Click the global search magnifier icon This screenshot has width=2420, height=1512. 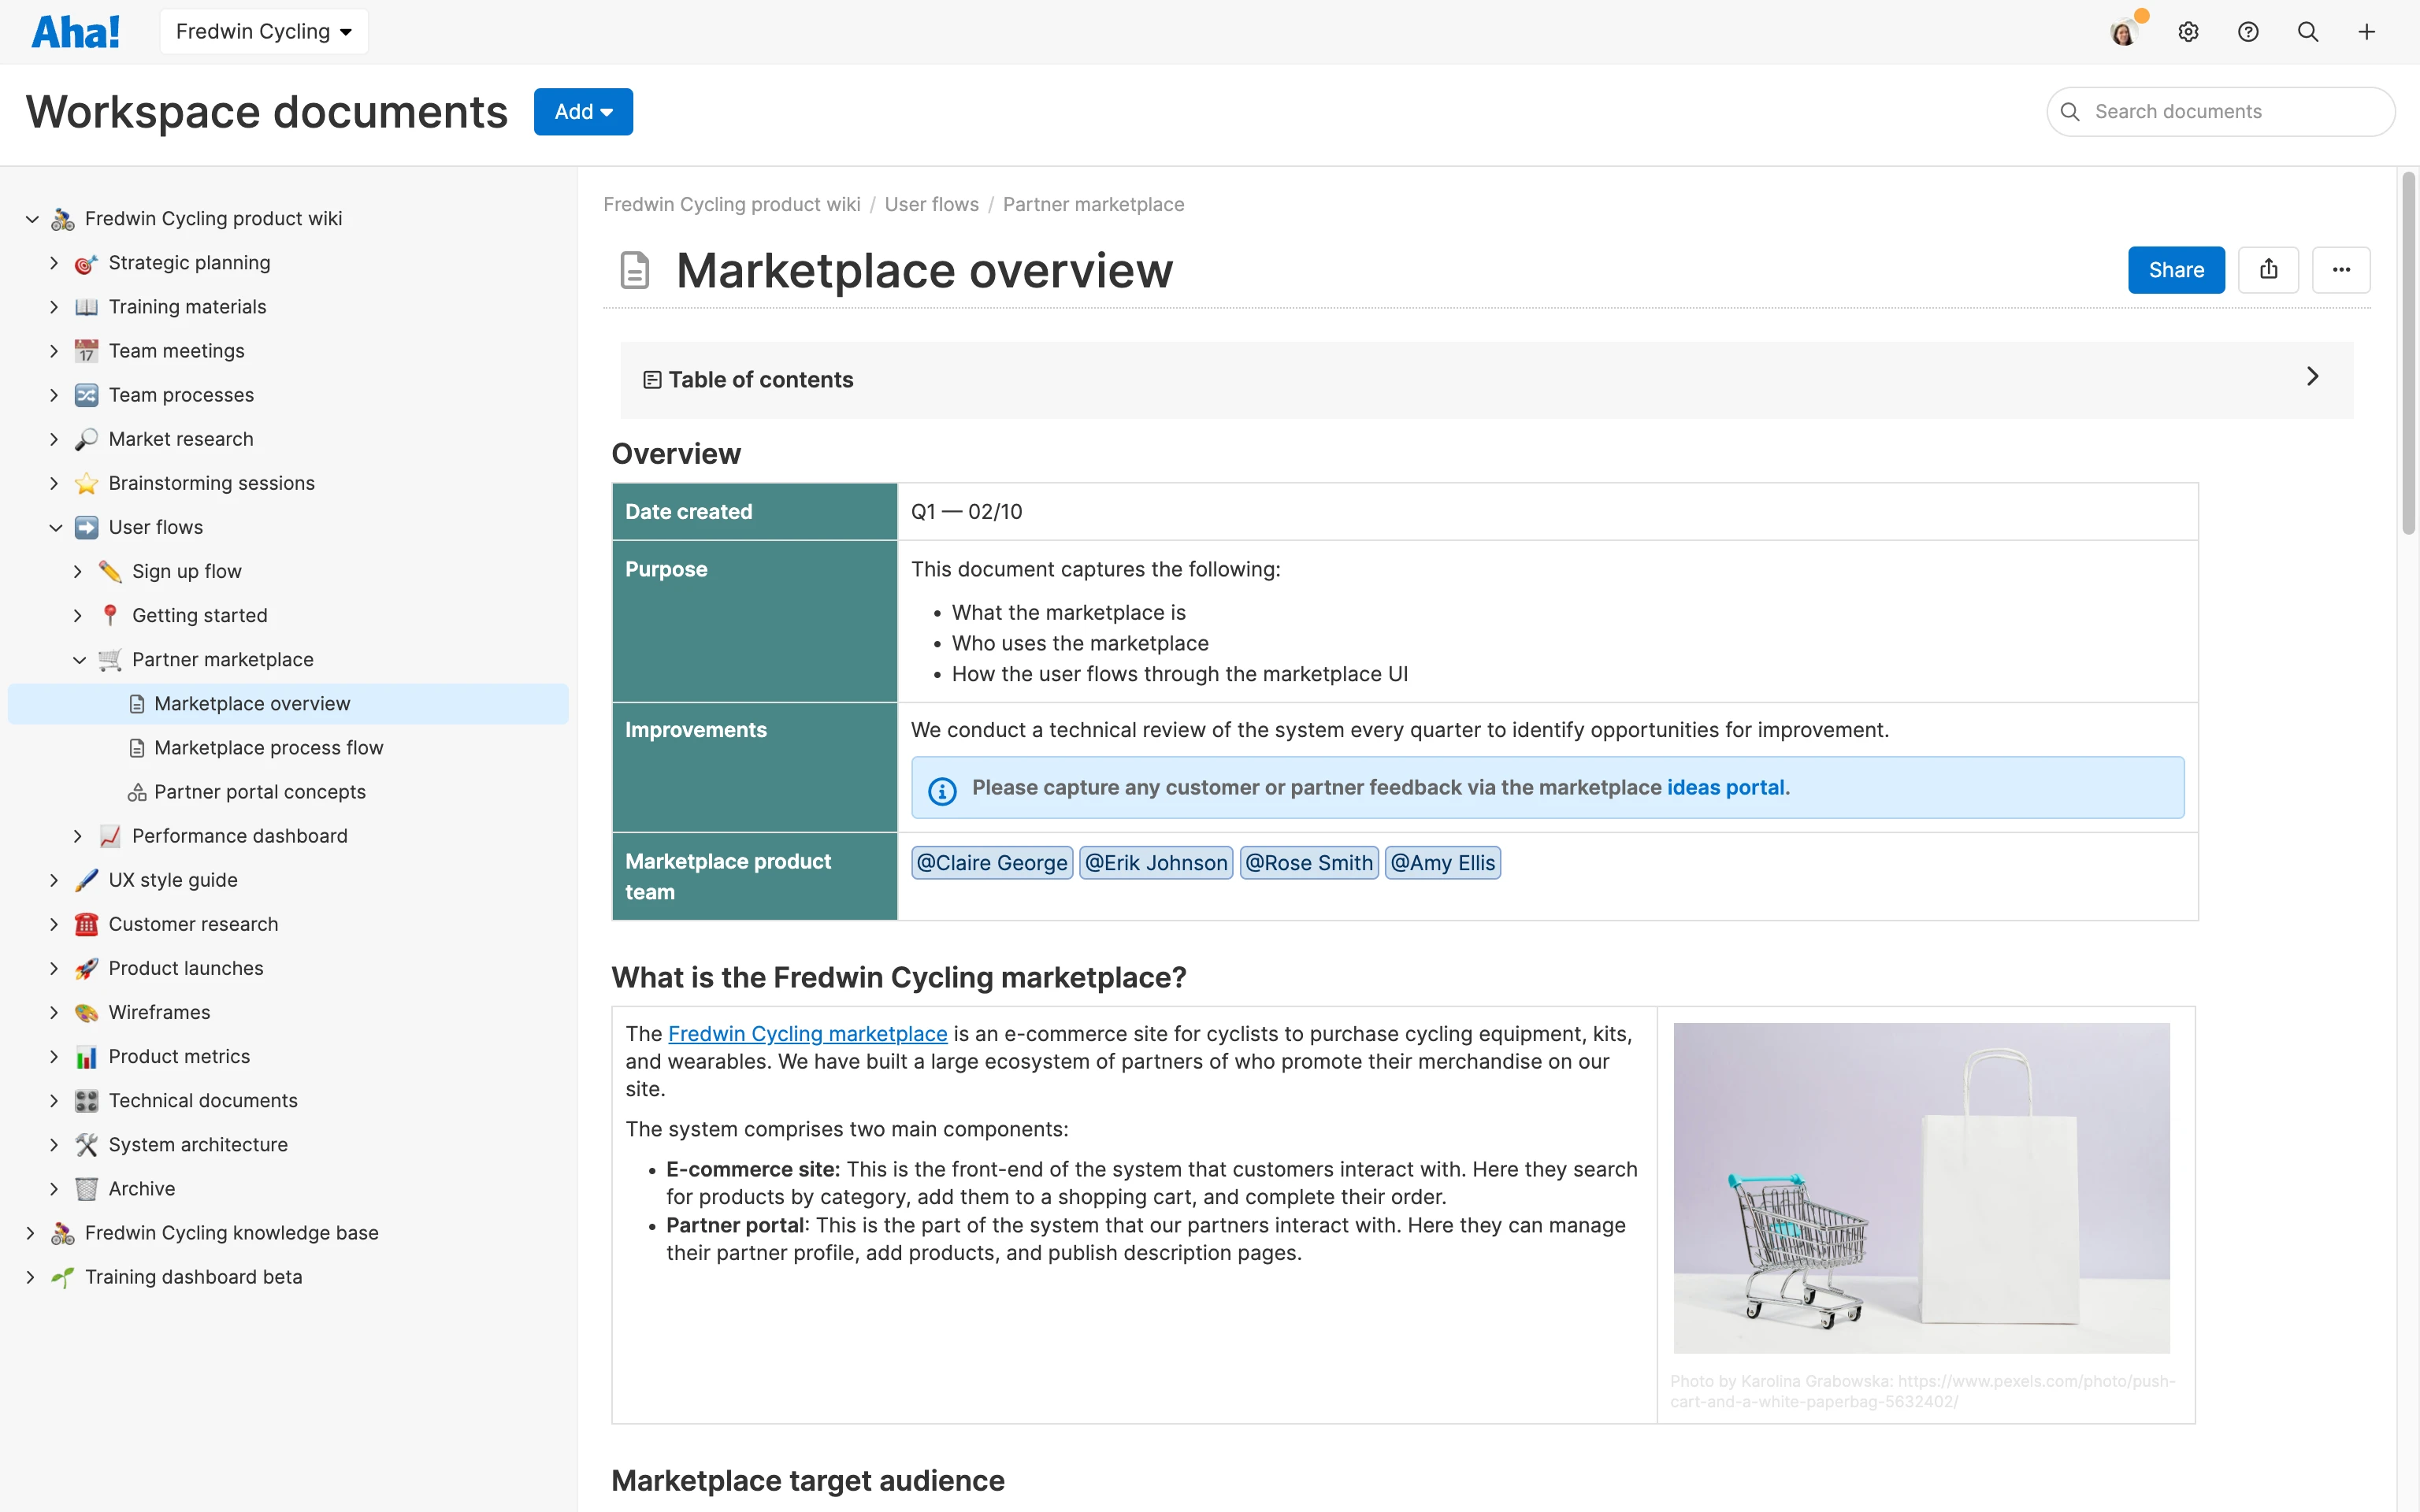[x=2308, y=31]
